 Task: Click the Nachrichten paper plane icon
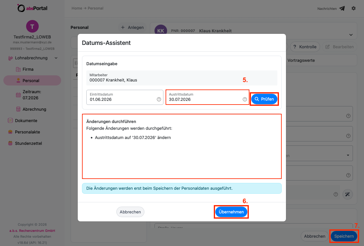(x=342, y=8)
